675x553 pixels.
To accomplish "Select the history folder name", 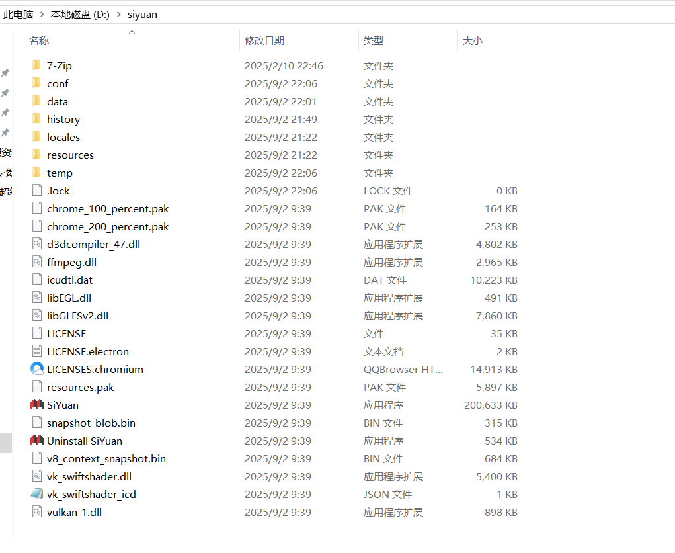I will (63, 119).
